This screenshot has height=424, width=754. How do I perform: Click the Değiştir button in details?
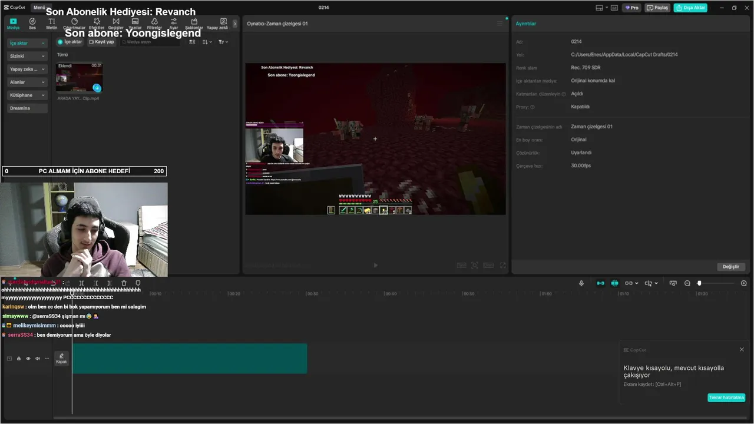click(x=730, y=267)
